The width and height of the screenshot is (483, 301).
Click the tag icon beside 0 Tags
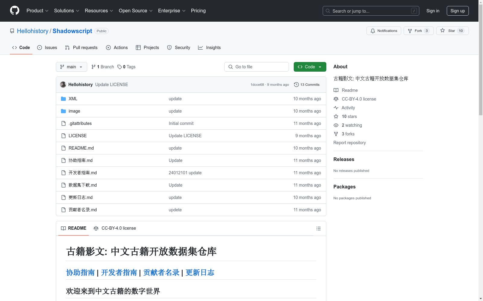tap(120, 67)
